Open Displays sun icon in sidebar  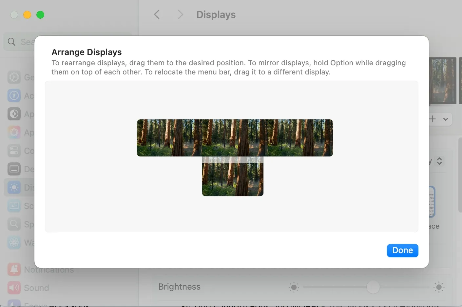[14, 187]
